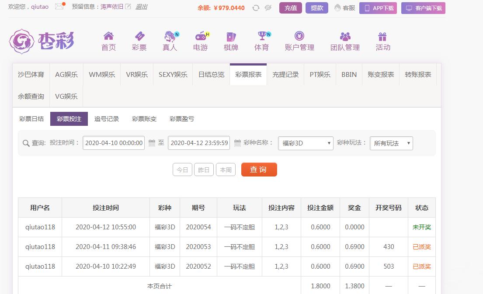
Task: Open the sports (体育) trophy icon
Action: click(x=262, y=36)
